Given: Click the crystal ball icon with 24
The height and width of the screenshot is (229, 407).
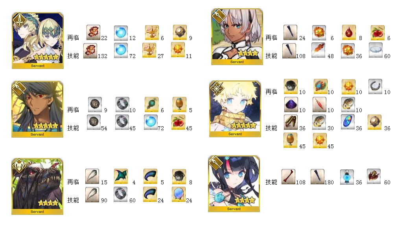Looking at the screenshot, I should point(179,194).
